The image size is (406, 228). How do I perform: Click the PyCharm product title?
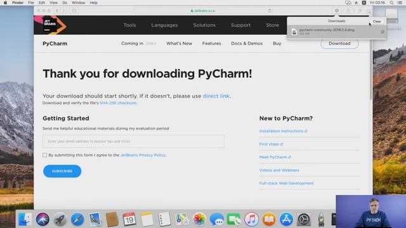tap(55, 44)
